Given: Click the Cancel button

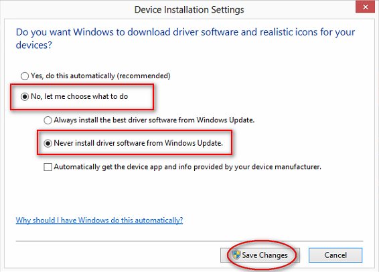Looking at the screenshot, I should click(x=335, y=255).
